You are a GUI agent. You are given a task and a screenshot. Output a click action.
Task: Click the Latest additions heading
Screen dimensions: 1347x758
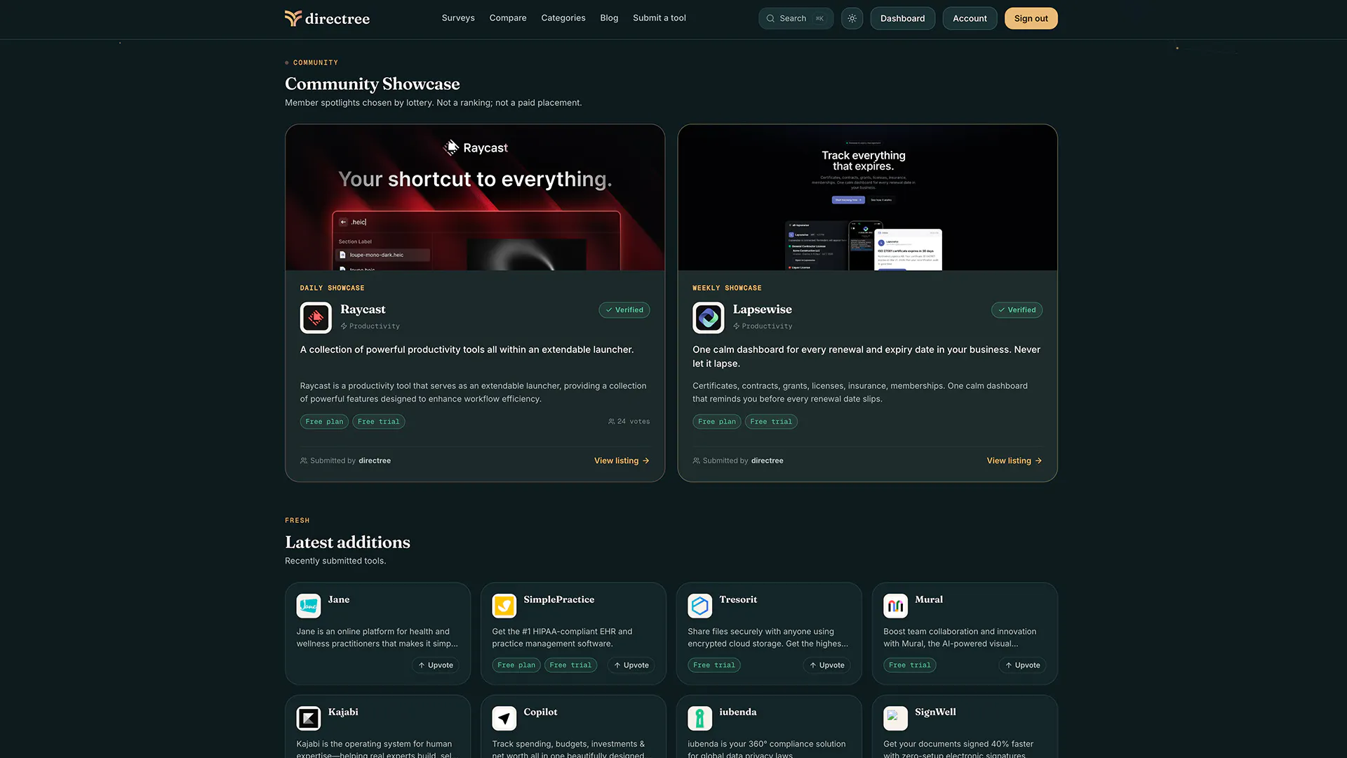(347, 542)
